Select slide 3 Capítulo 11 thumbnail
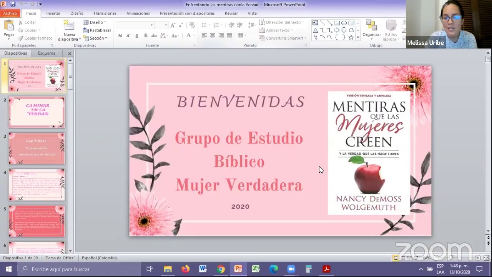Screen dimensions: 492x277 37,149
